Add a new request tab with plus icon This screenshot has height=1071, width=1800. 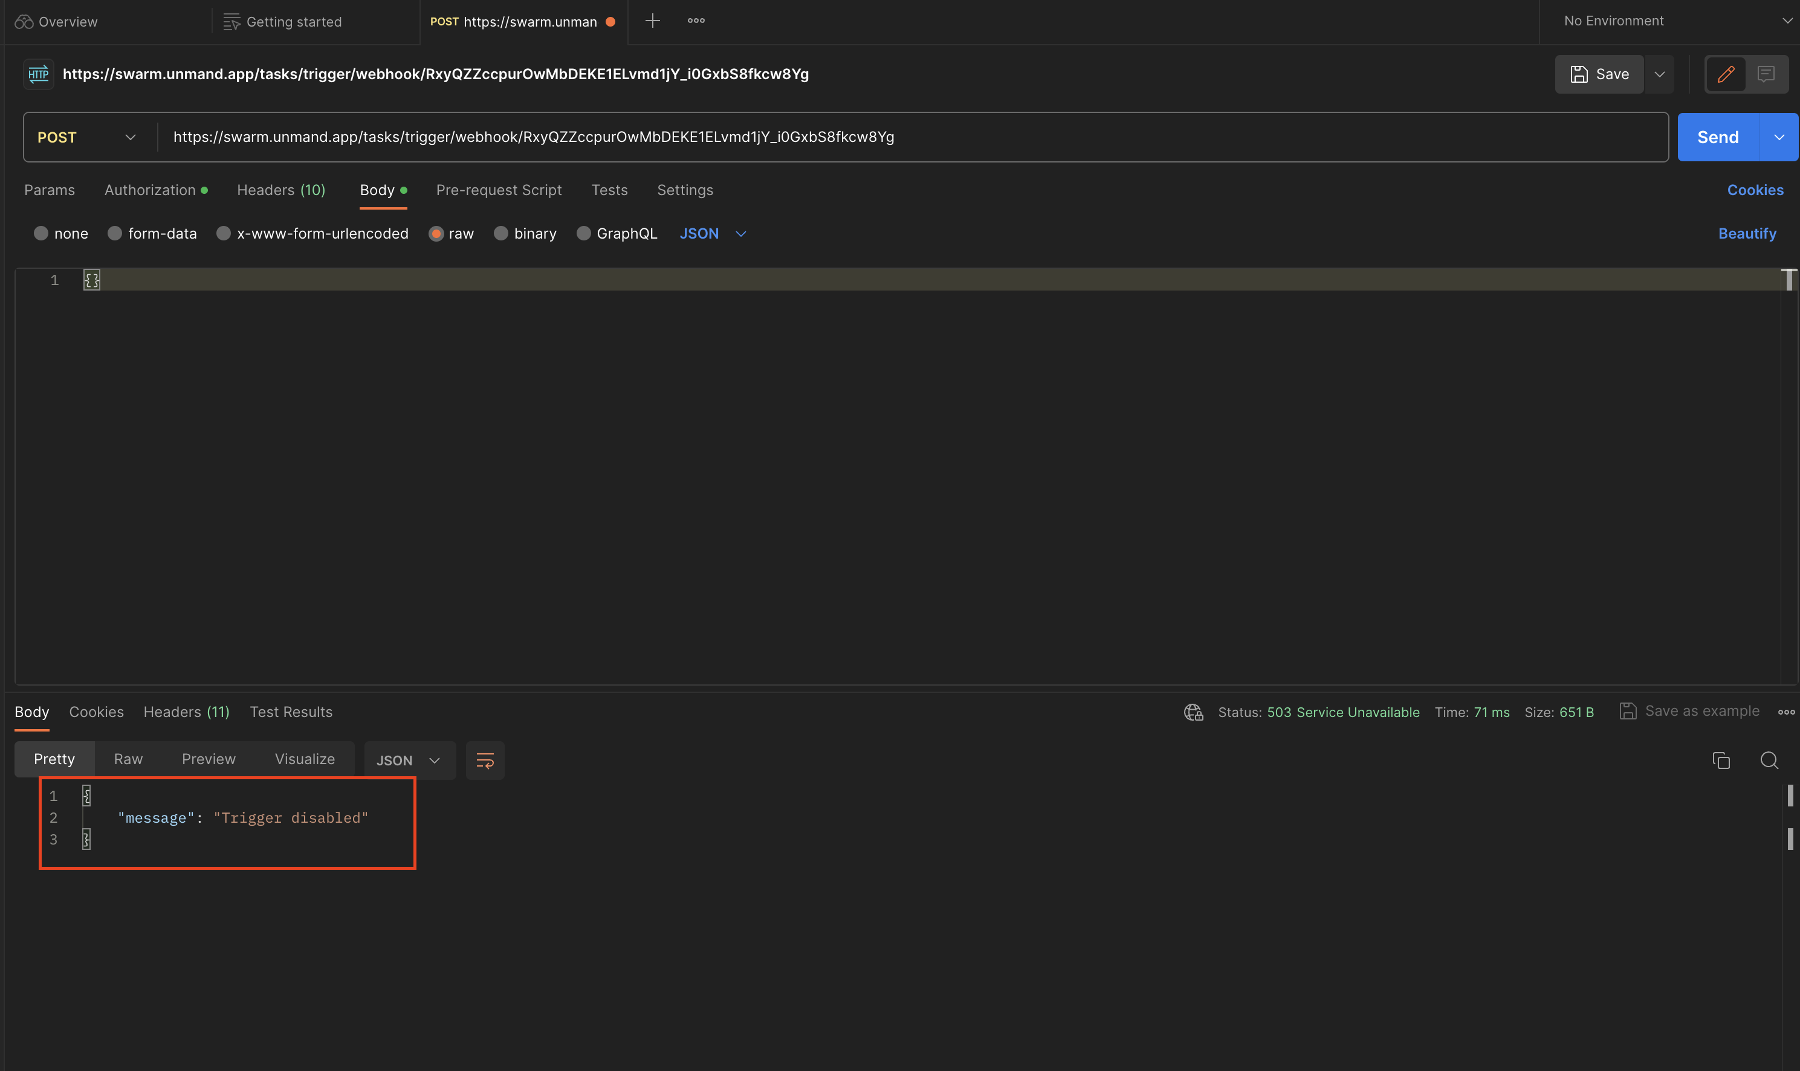(652, 20)
